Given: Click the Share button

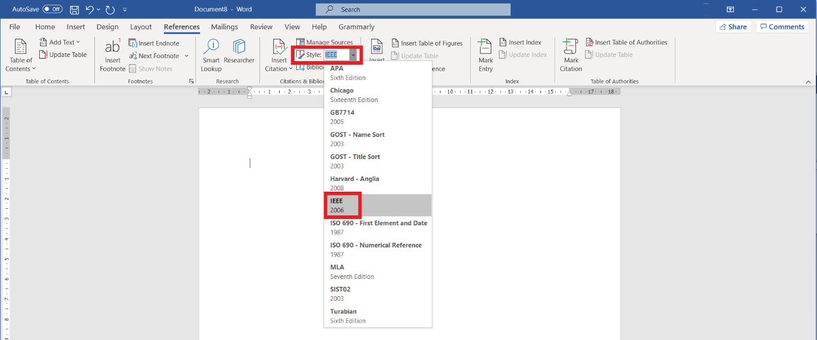Looking at the screenshot, I should coord(733,27).
